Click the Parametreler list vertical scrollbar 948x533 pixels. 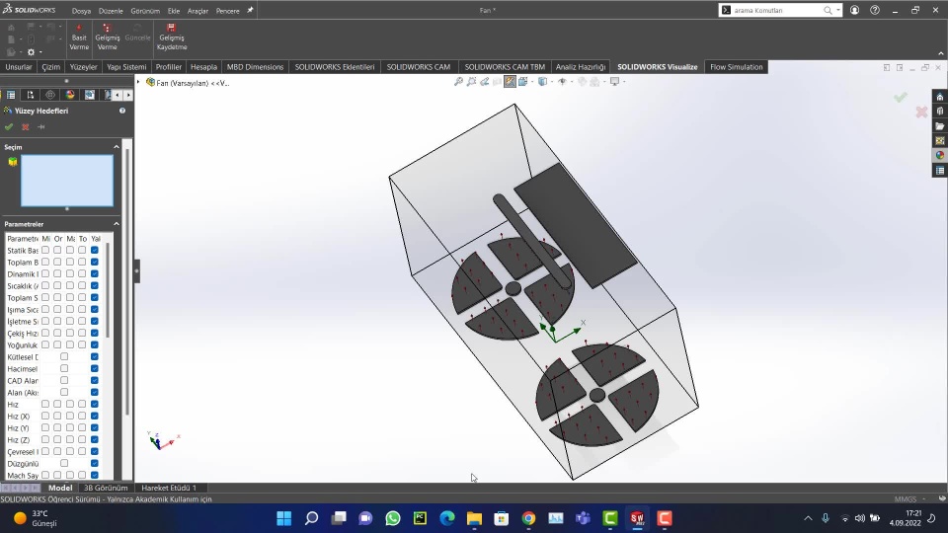click(x=108, y=290)
